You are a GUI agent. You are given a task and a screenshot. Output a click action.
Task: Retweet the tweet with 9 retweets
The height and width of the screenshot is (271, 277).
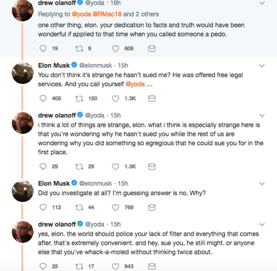coord(78,49)
